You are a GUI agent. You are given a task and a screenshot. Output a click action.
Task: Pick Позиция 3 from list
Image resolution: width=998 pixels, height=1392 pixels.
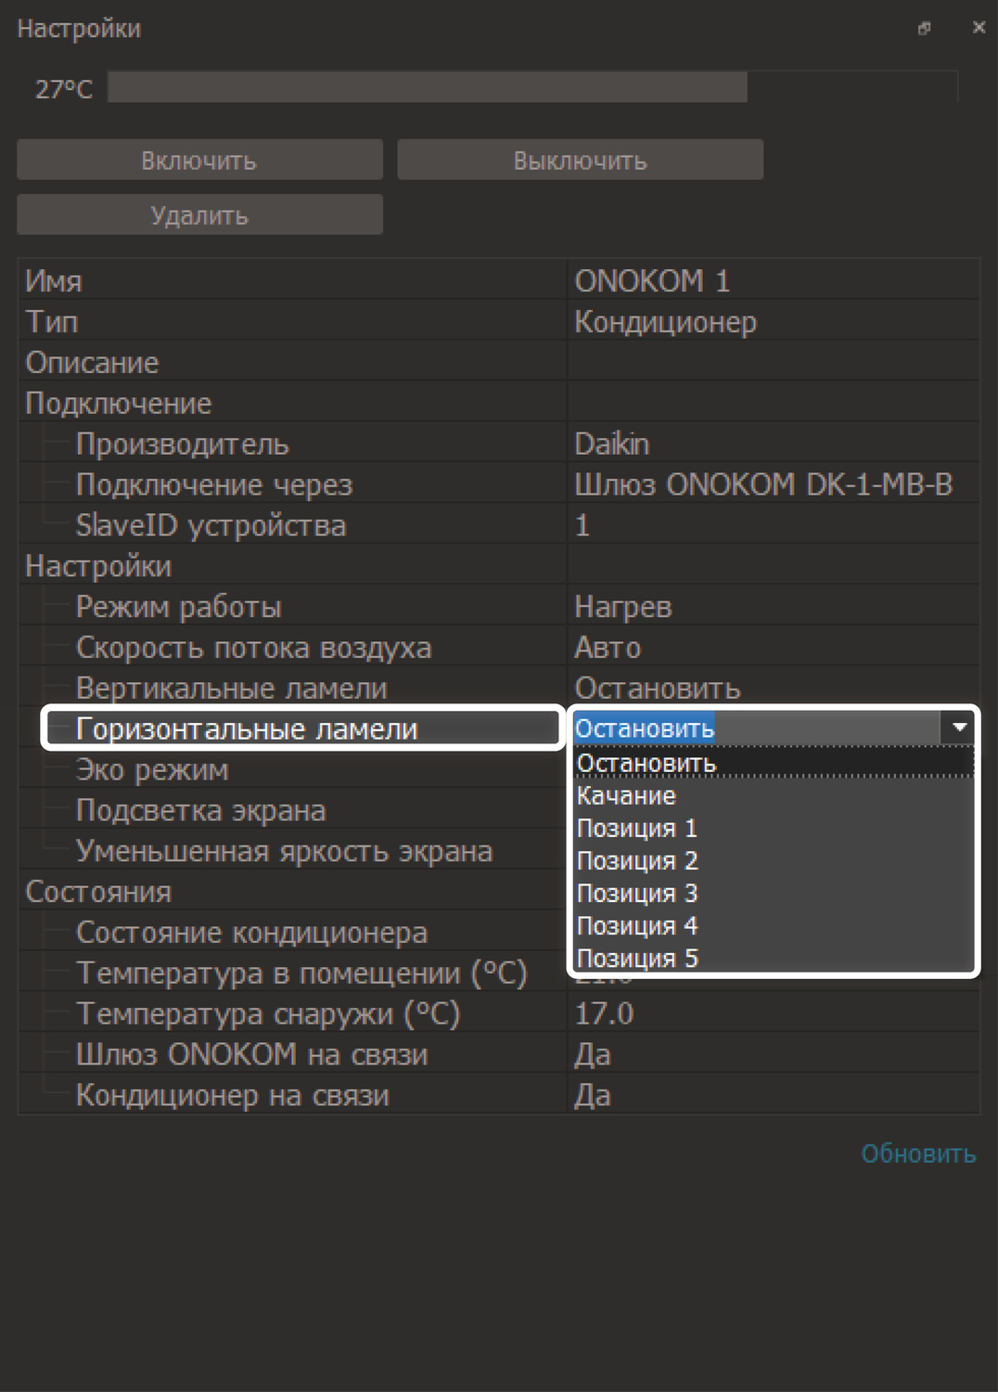(x=637, y=894)
